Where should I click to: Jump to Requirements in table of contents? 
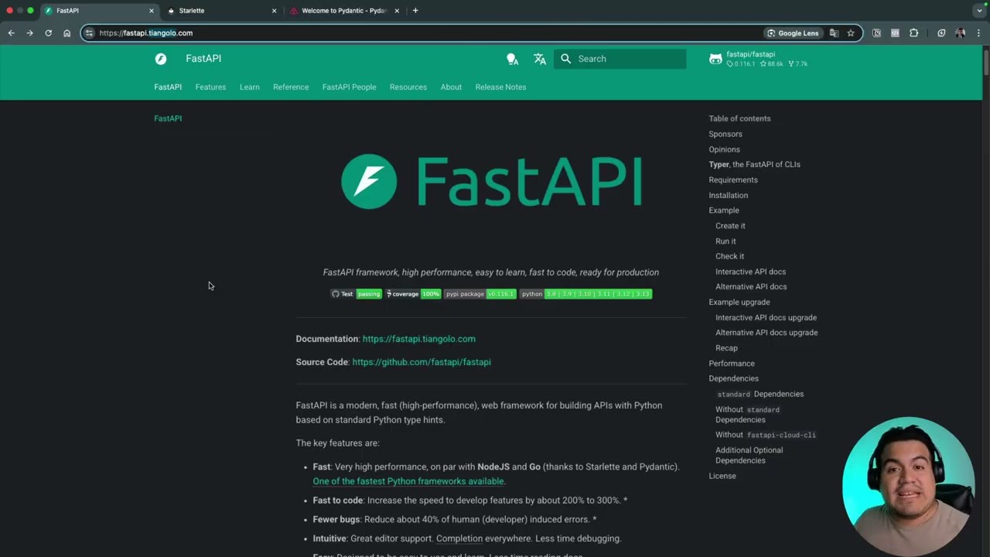coord(733,179)
